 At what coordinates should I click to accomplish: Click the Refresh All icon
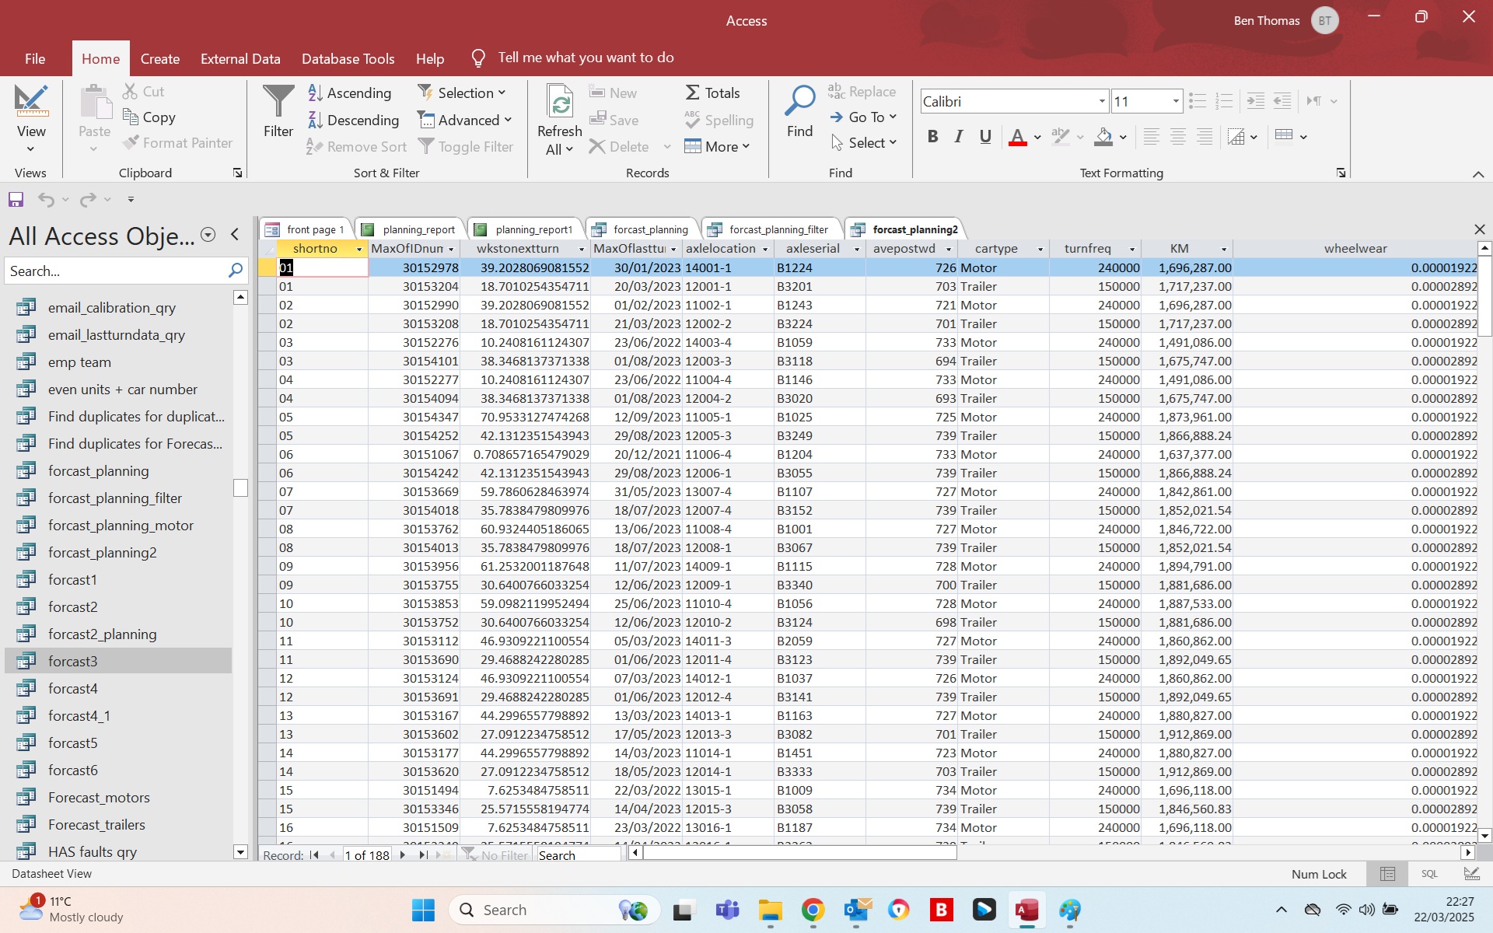coord(560,102)
